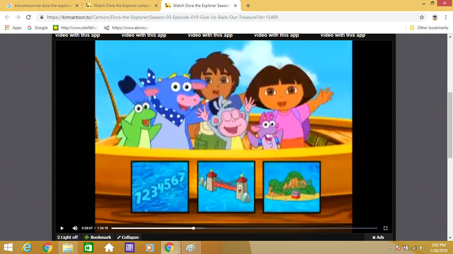
Task: Reload the current page
Action: click(x=28, y=17)
